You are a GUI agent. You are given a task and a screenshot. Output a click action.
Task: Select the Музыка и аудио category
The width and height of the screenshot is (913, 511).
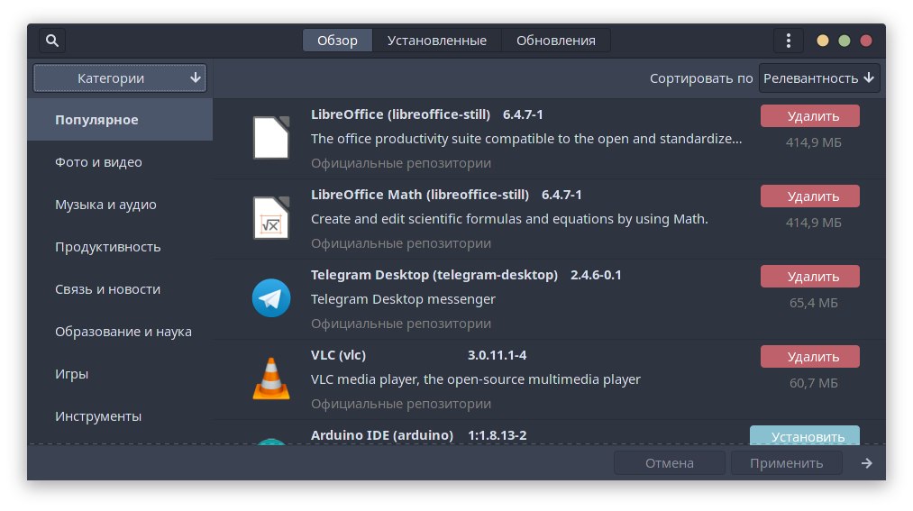coord(120,205)
